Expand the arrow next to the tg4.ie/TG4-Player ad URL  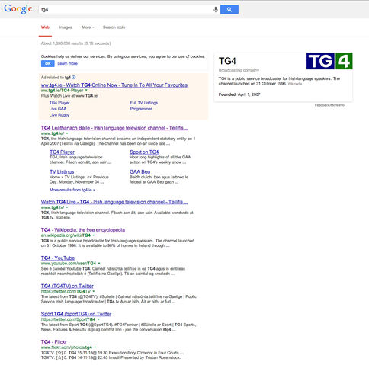[x=86, y=90]
